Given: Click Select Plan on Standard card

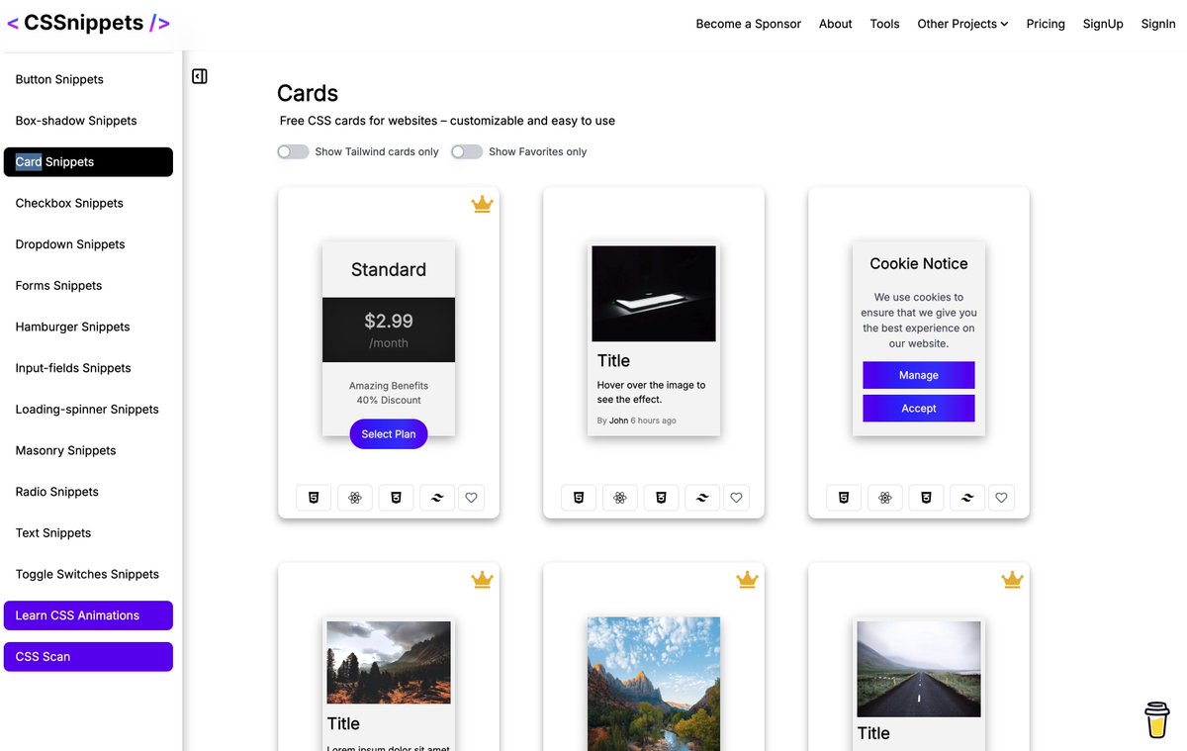Looking at the screenshot, I should click(389, 434).
